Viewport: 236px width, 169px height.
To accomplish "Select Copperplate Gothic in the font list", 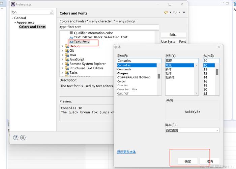I will 134,77.
